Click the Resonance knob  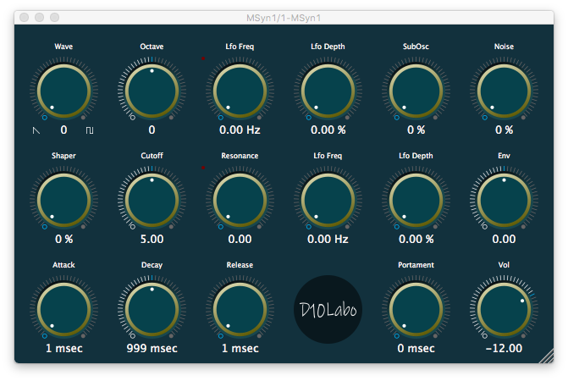click(240, 201)
